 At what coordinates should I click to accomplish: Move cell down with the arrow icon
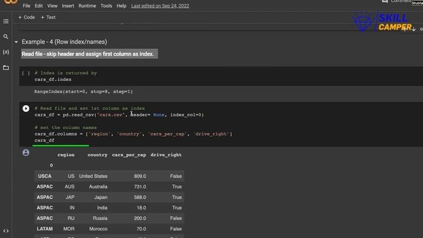pos(414,29)
